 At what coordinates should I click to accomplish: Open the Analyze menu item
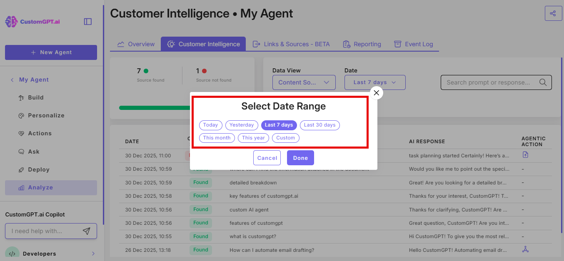51,188
